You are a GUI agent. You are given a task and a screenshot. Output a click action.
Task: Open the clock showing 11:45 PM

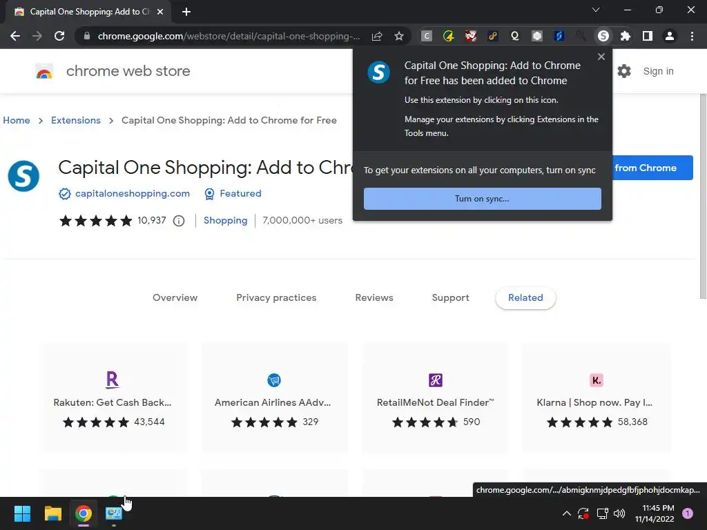coord(655,513)
